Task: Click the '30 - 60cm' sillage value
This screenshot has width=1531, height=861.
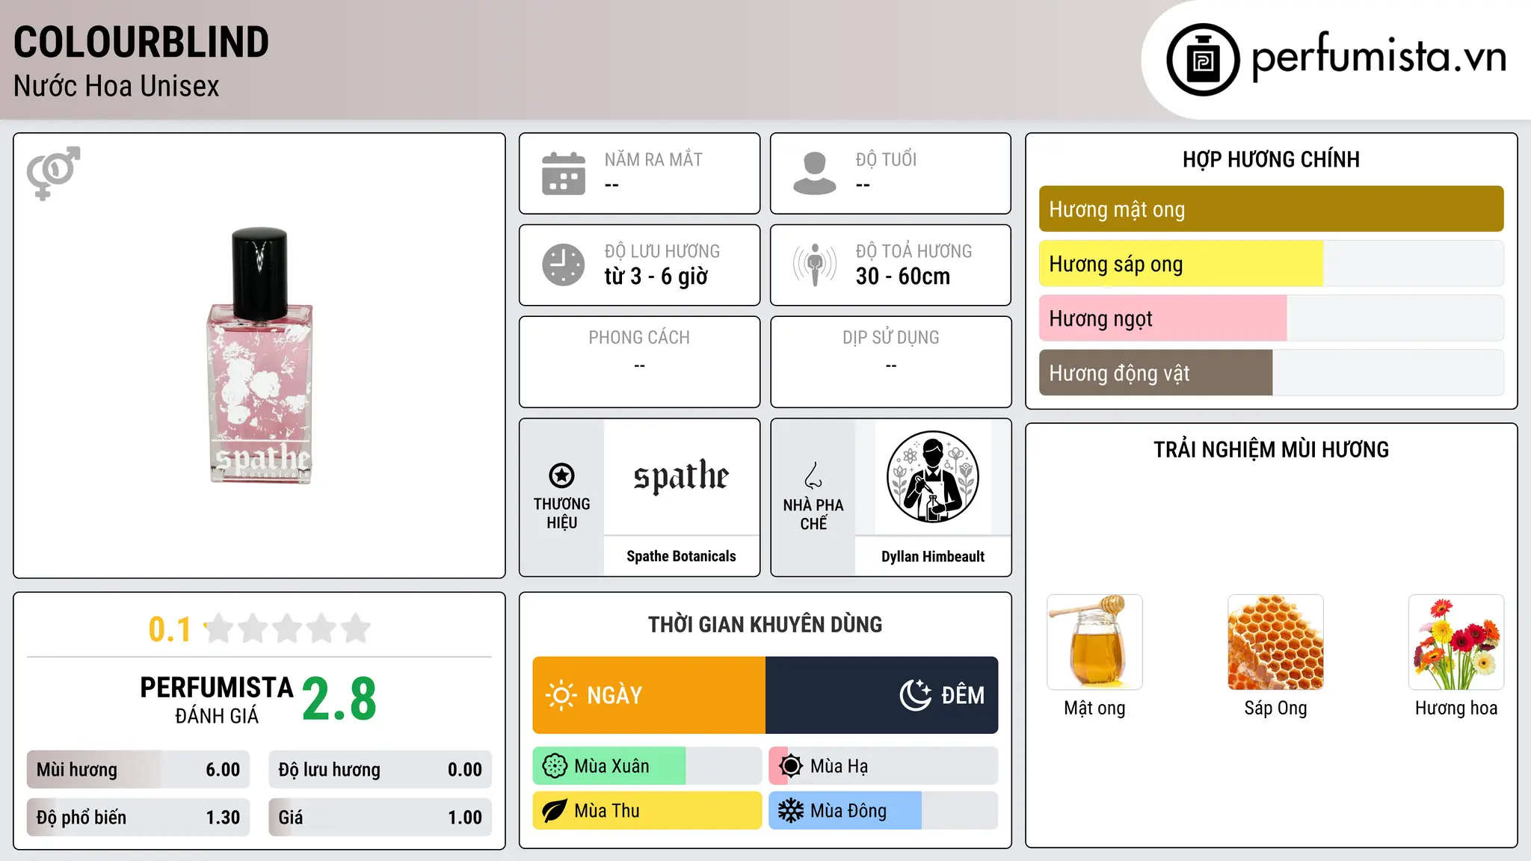Action: coord(903,277)
